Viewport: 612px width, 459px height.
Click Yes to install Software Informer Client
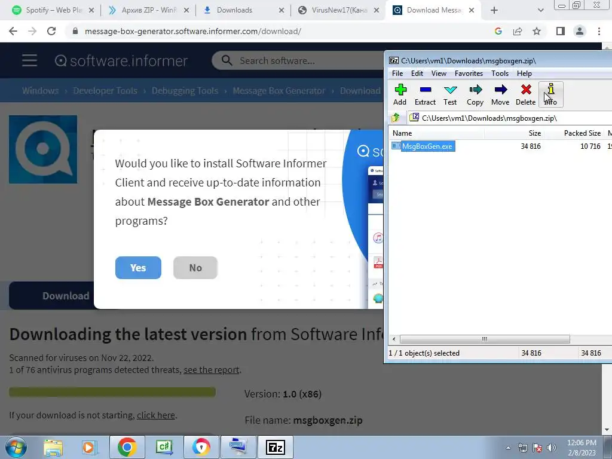point(138,268)
